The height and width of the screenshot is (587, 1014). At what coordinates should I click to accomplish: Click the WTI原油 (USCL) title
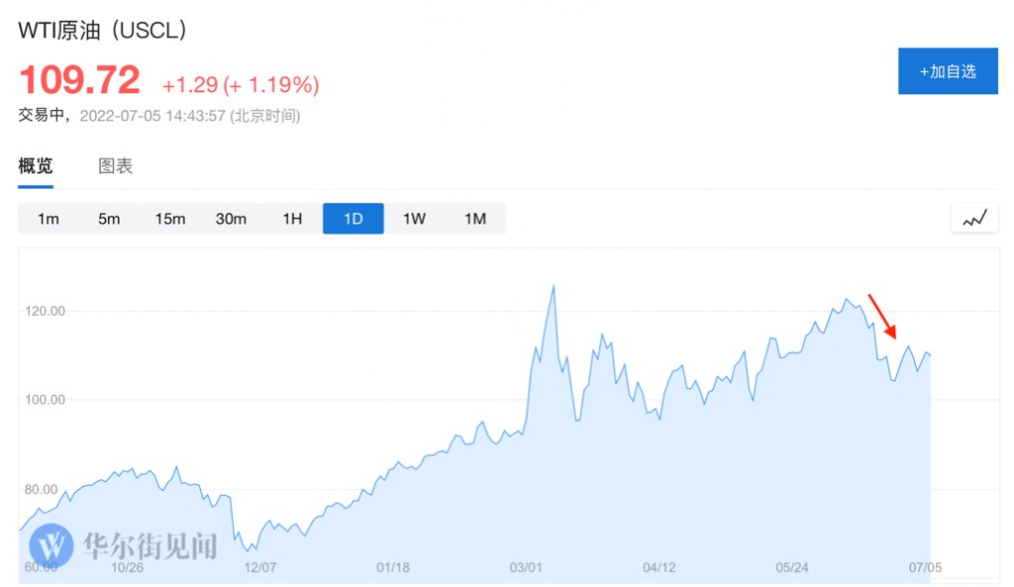(103, 31)
